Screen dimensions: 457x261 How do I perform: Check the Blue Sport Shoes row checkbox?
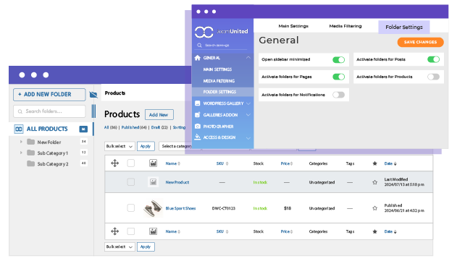(x=131, y=208)
